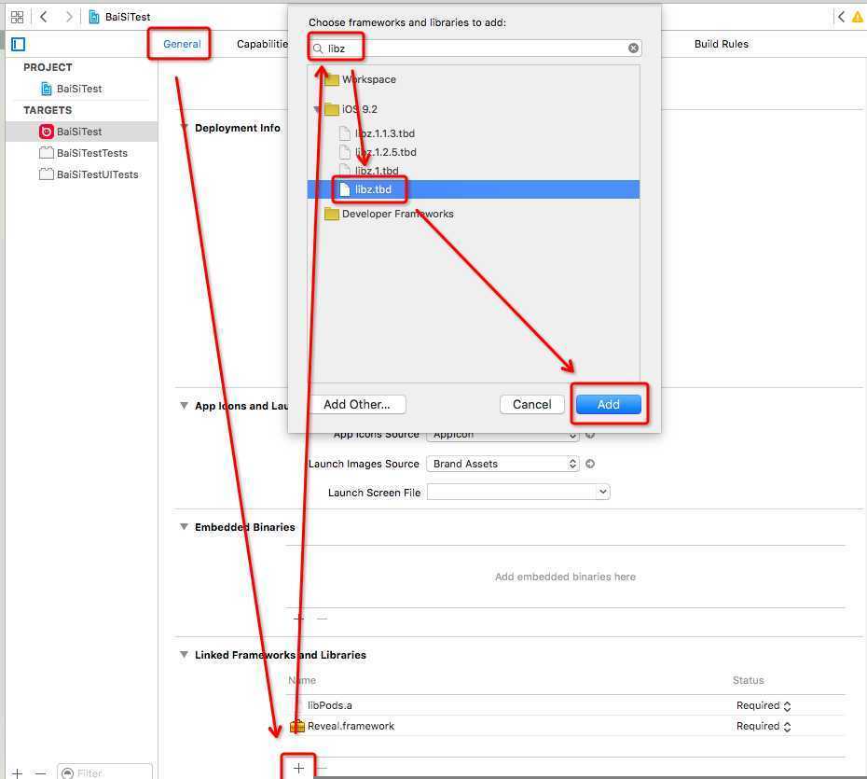Cancel the frameworks dialog

[x=532, y=405]
